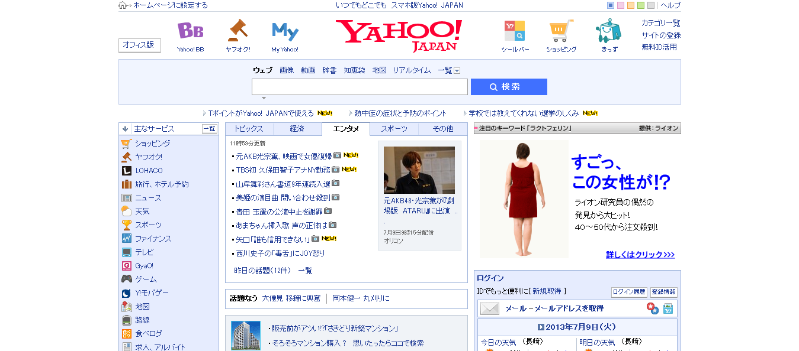Screen dimensions: 799x351
Task: Click the オフィス版 button
Action: (x=140, y=45)
